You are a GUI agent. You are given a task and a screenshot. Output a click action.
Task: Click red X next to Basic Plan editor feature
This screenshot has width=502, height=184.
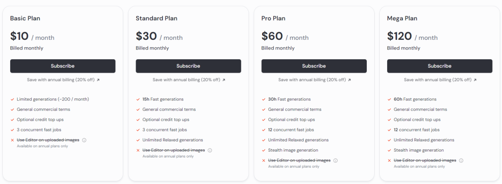(12, 140)
